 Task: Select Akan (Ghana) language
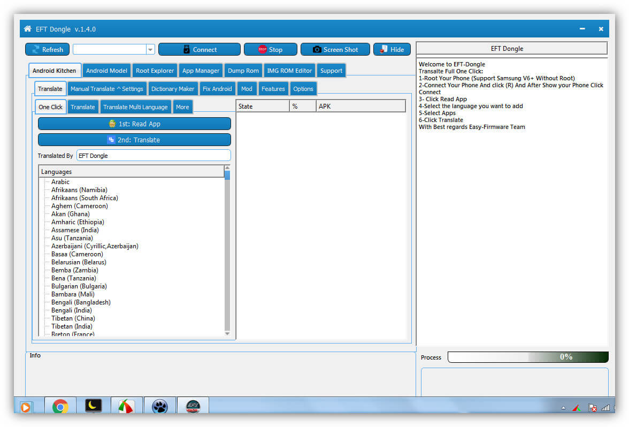pos(71,214)
